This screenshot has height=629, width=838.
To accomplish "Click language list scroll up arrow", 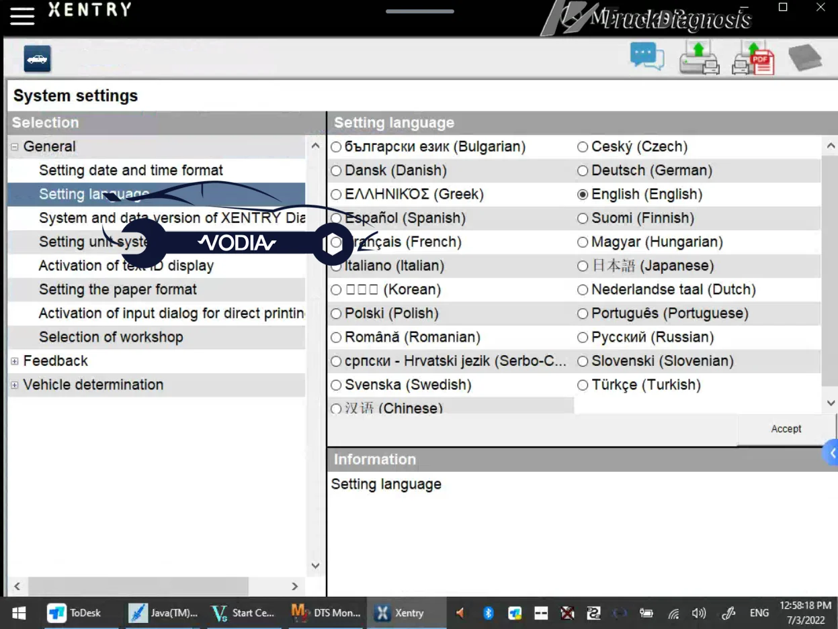I will tap(831, 146).
